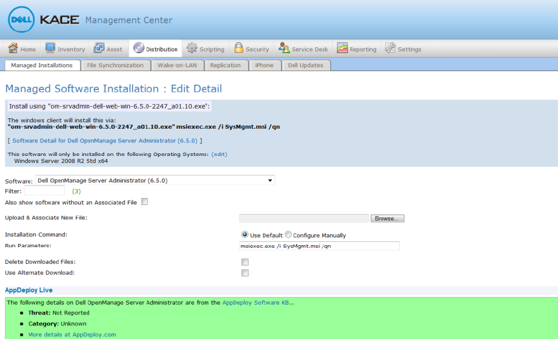
Task: Click the Settings tools icon
Action: coord(390,48)
